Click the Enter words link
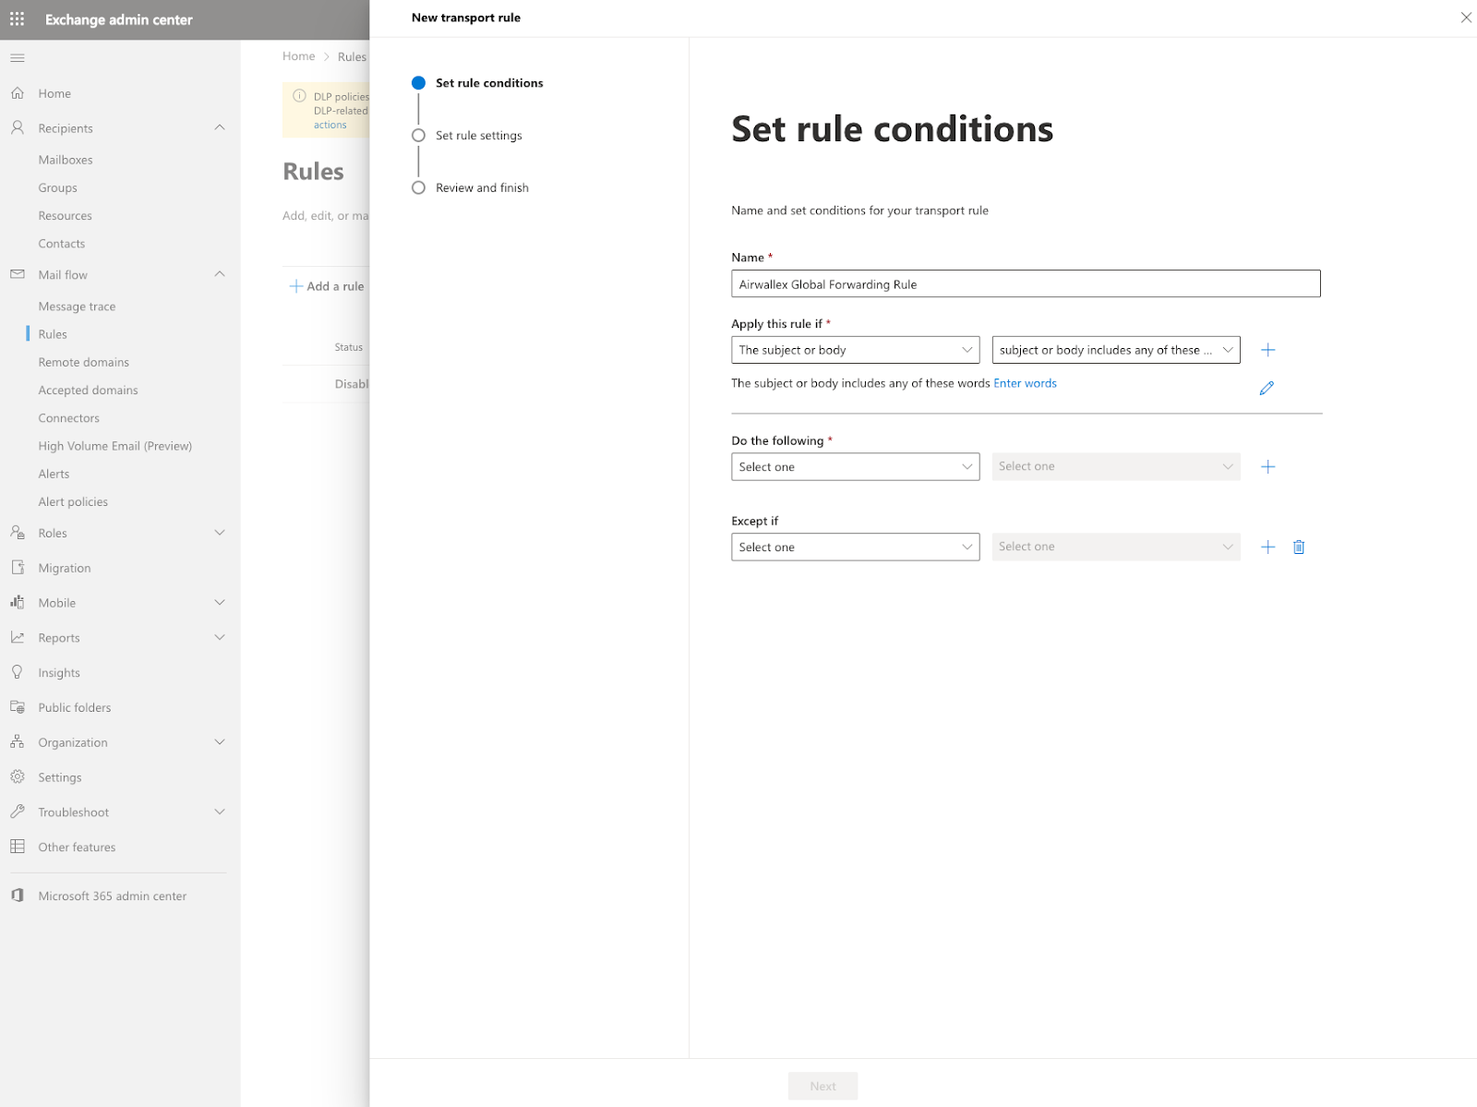The width and height of the screenshot is (1477, 1107). click(x=1025, y=383)
